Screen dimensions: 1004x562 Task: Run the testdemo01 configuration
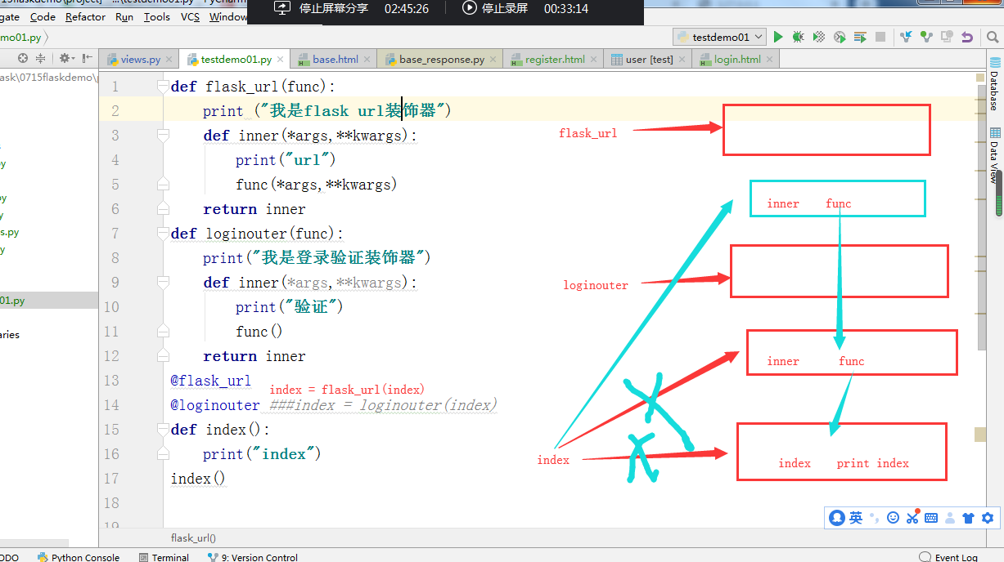coord(778,37)
